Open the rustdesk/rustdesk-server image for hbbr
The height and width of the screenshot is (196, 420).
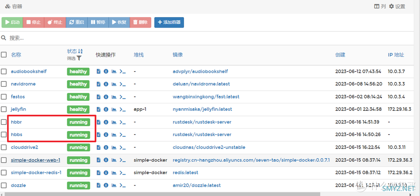[202, 122]
